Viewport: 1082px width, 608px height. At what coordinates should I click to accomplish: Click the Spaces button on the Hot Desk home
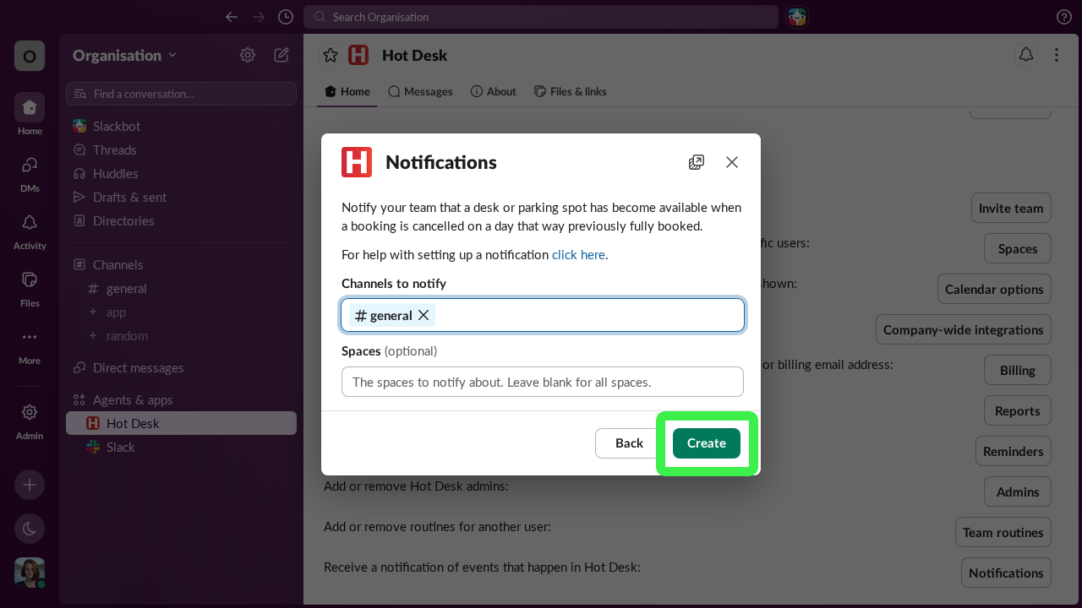[1018, 248]
